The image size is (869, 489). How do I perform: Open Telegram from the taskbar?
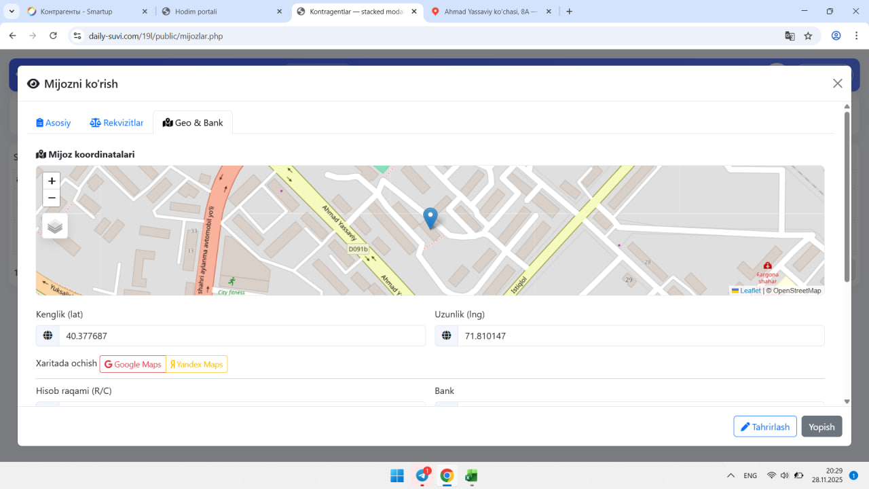422,475
